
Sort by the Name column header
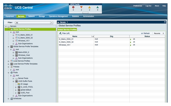pos(76,36)
